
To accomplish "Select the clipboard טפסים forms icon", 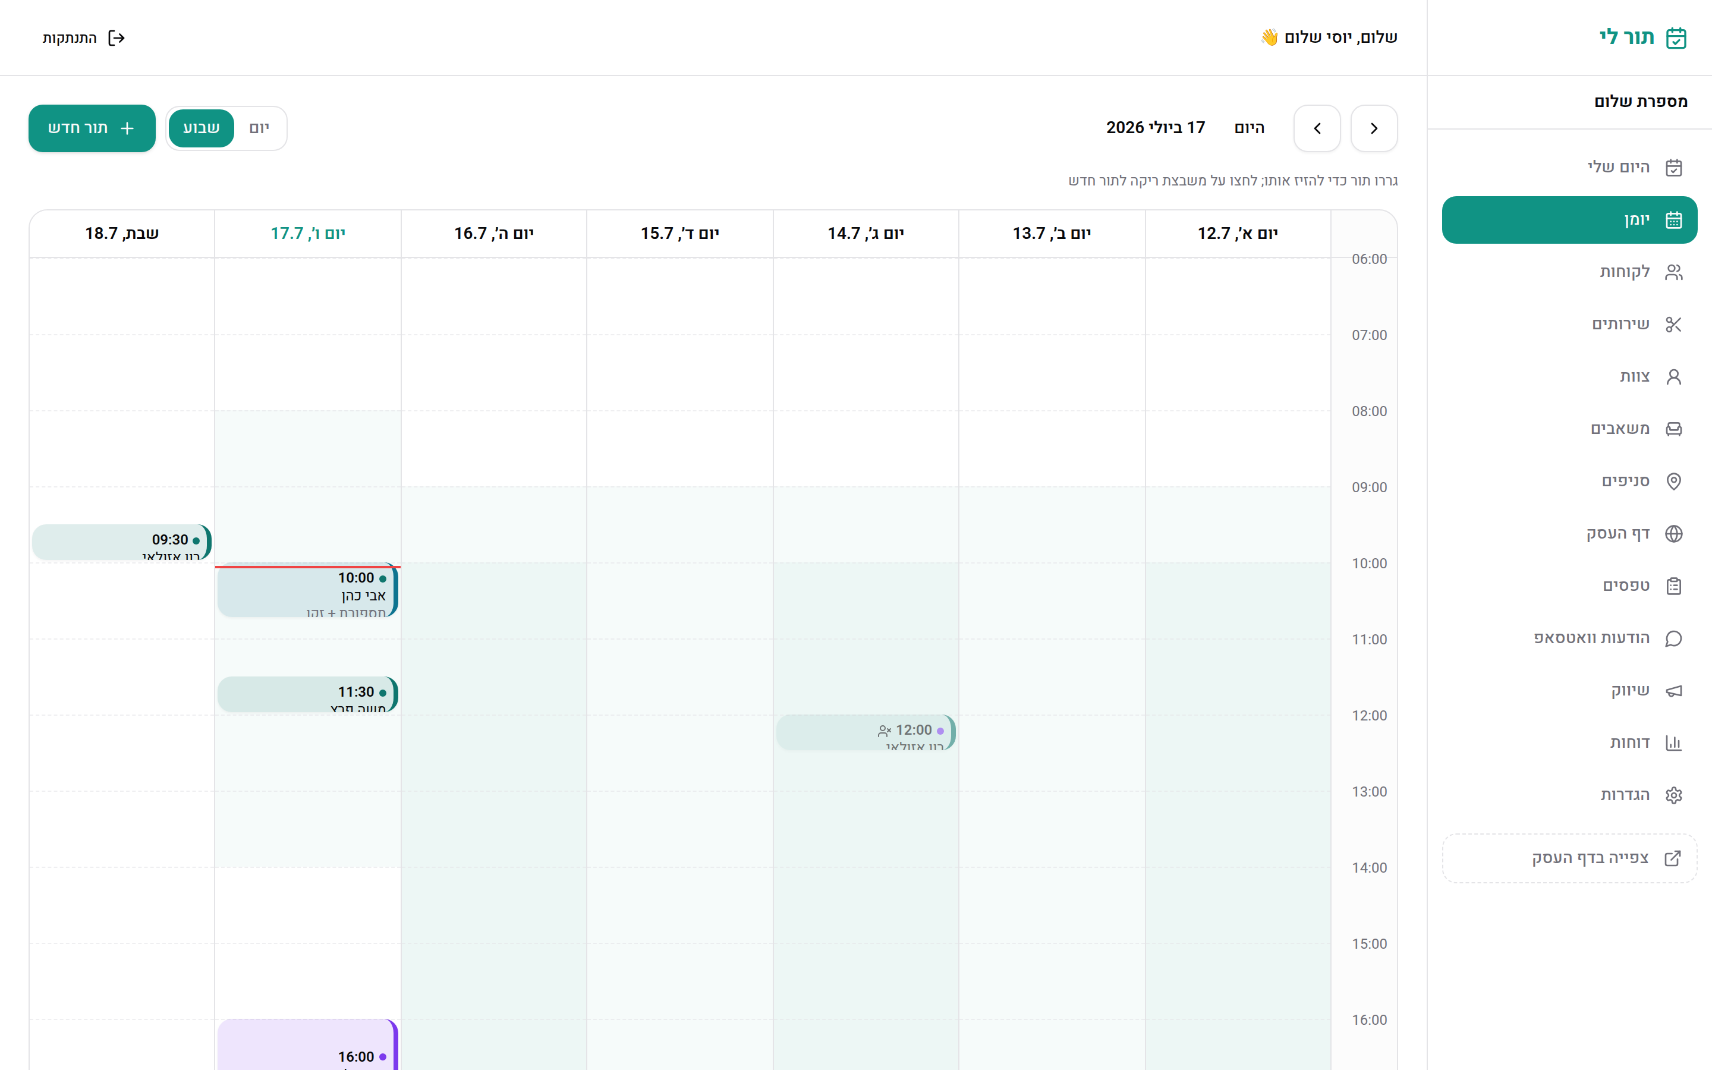I will coord(1673,586).
